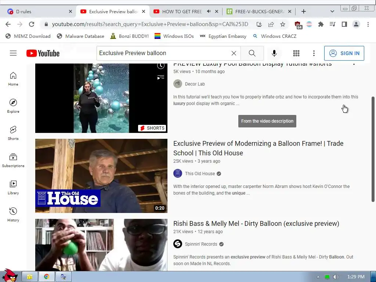Mute audio on HOW TO GET FREE tab

tap(209, 11)
